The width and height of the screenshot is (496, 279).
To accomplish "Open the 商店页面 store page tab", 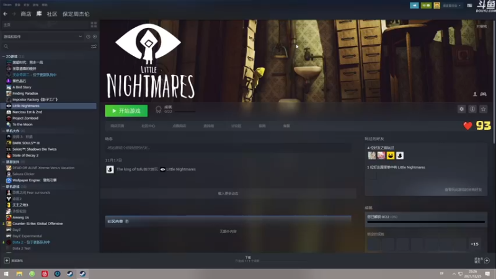I will click(x=117, y=126).
